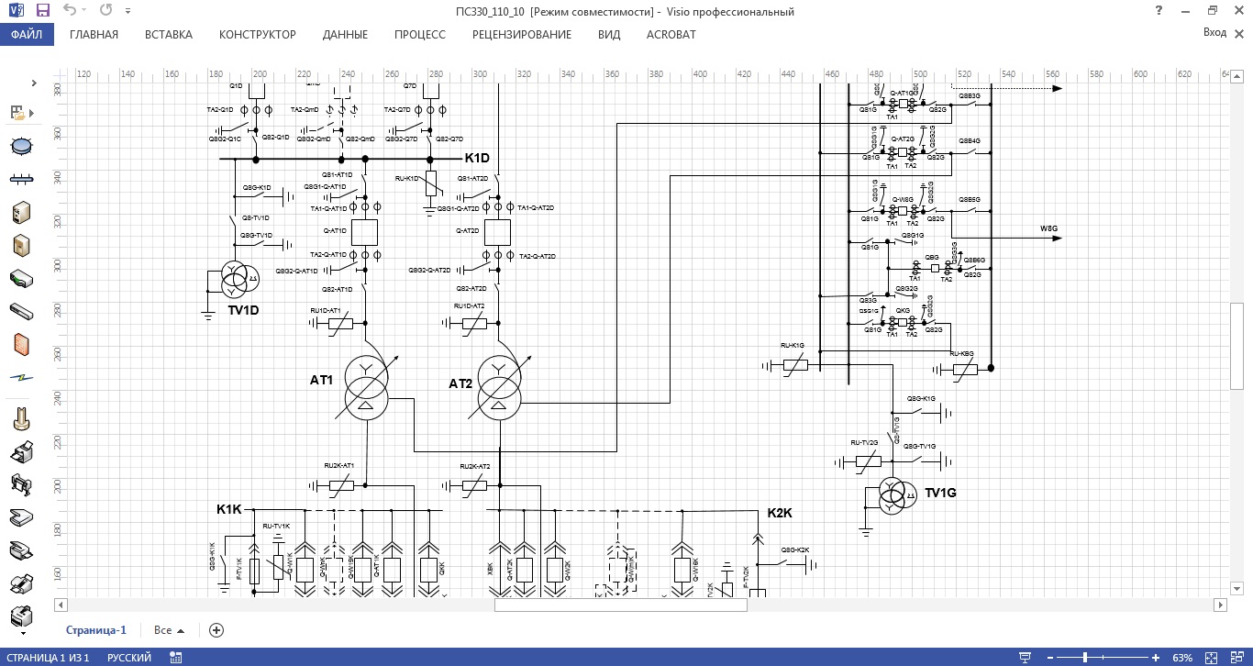Select the TV1G voltage transformer symbol
Screen dimensions: 1253x666
(x=897, y=496)
